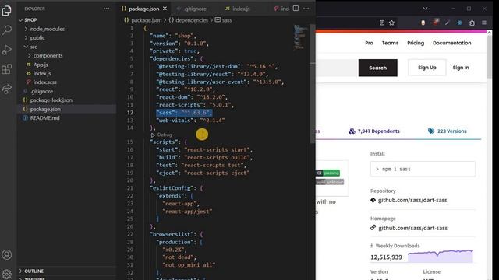
Task: Open Run and Debug view
Action: 7,50
